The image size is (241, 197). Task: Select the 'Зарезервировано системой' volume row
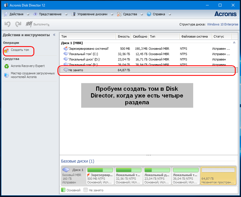coord(89,49)
